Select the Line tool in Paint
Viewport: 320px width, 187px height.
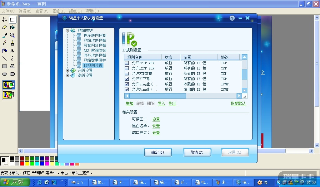5,58
